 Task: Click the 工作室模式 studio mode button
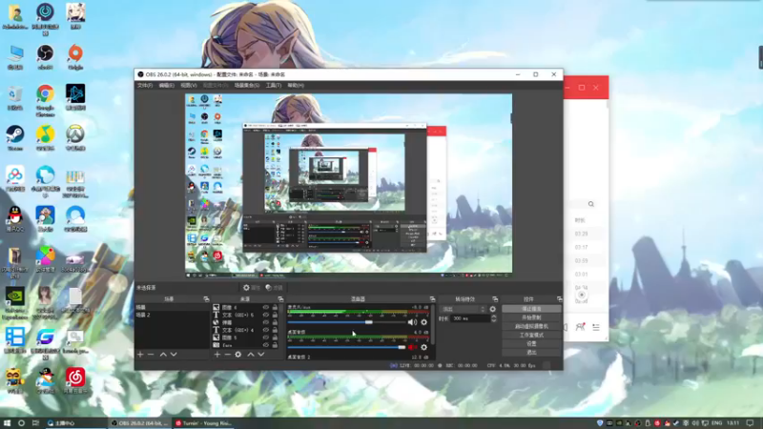tap(531, 336)
